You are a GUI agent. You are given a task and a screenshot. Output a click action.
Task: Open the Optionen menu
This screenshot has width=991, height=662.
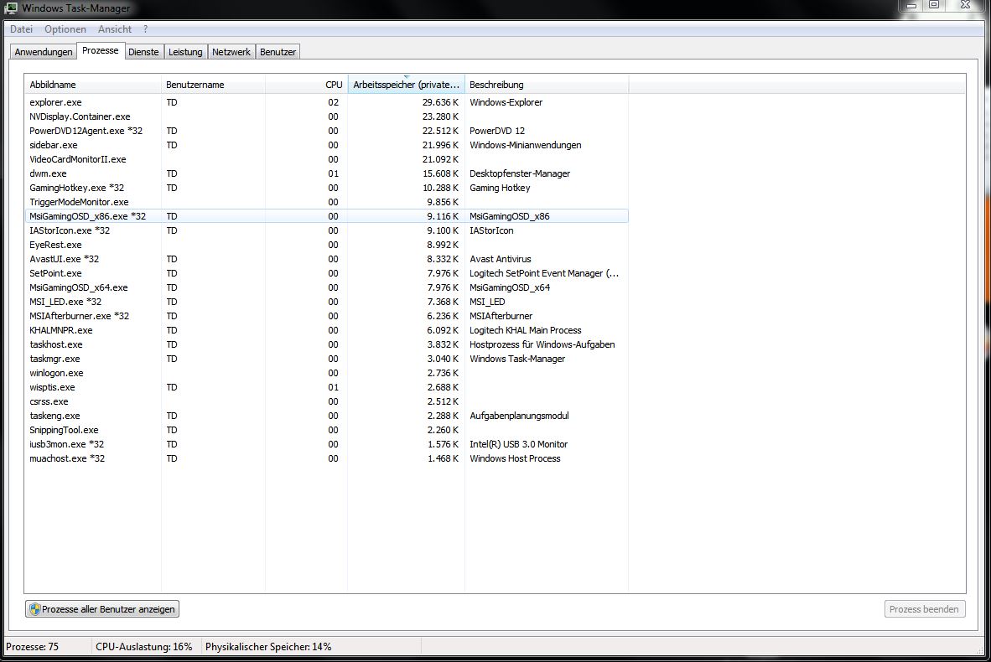(x=65, y=29)
